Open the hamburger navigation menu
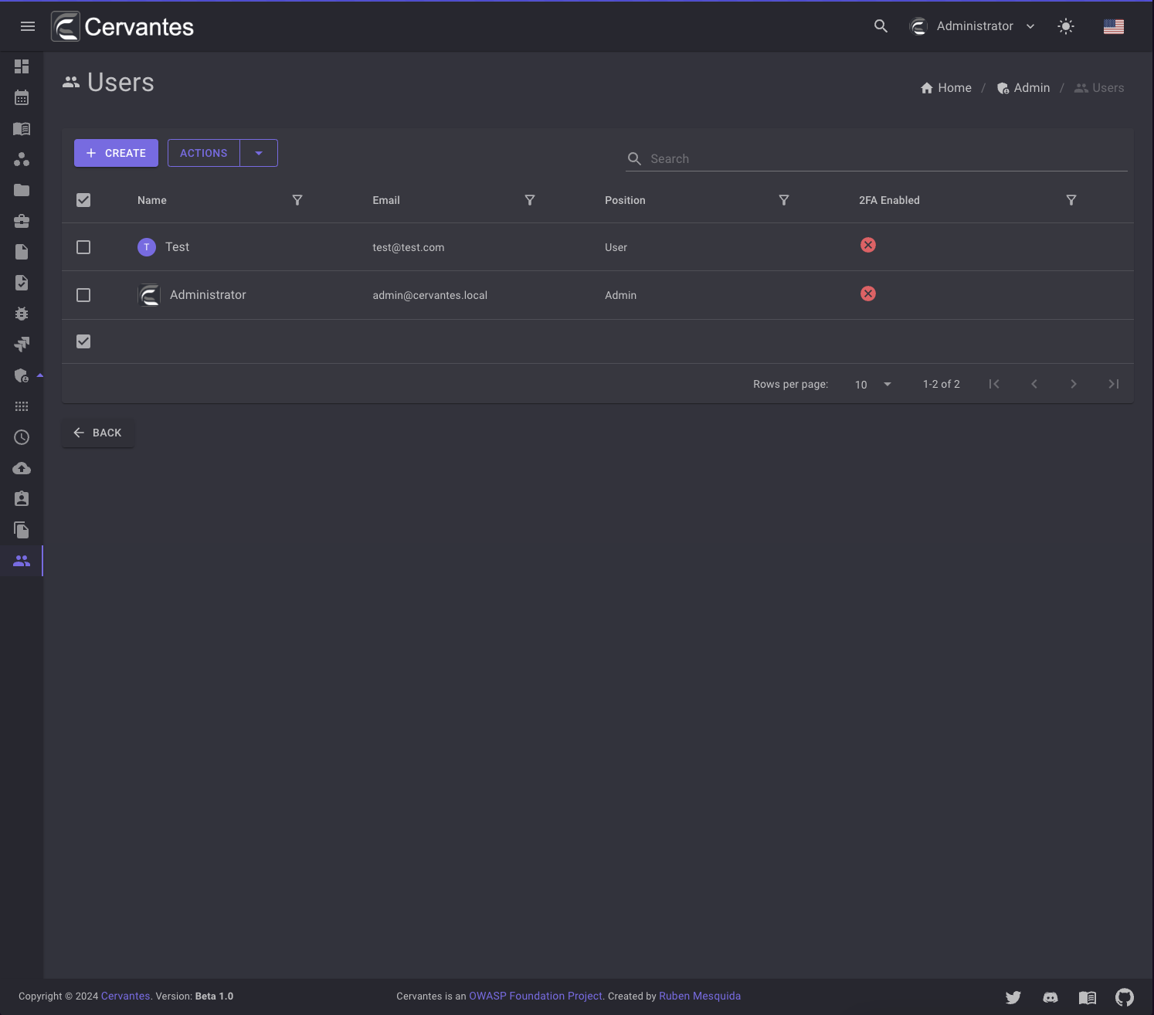 [28, 26]
